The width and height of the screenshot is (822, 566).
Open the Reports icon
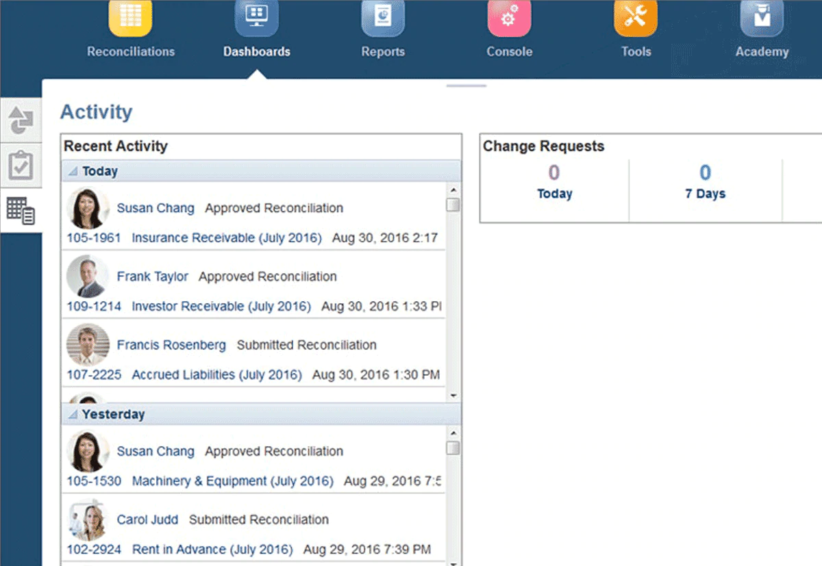(x=383, y=16)
